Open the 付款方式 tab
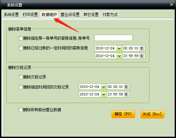Image resolution: width=176 pixels, height=138 pixels. click(110, 14)
